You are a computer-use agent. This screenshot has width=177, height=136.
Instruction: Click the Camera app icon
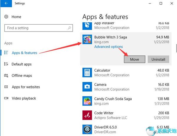(87, 87)
